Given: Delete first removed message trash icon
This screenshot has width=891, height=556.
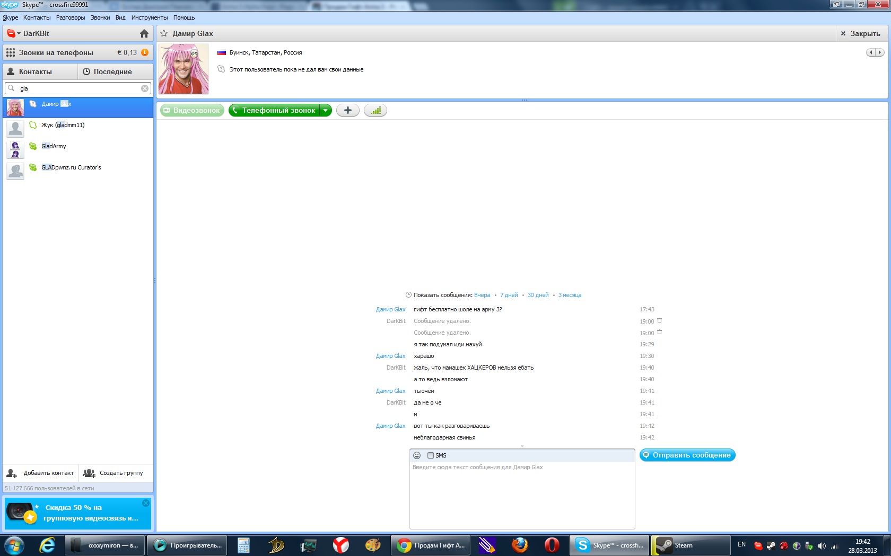Looking at the screenshot, I should click(x=659, y=321).
